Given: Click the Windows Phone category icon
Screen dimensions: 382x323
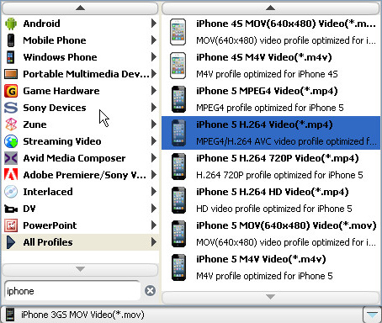Looking at the screenshot, I should [11, 57].
